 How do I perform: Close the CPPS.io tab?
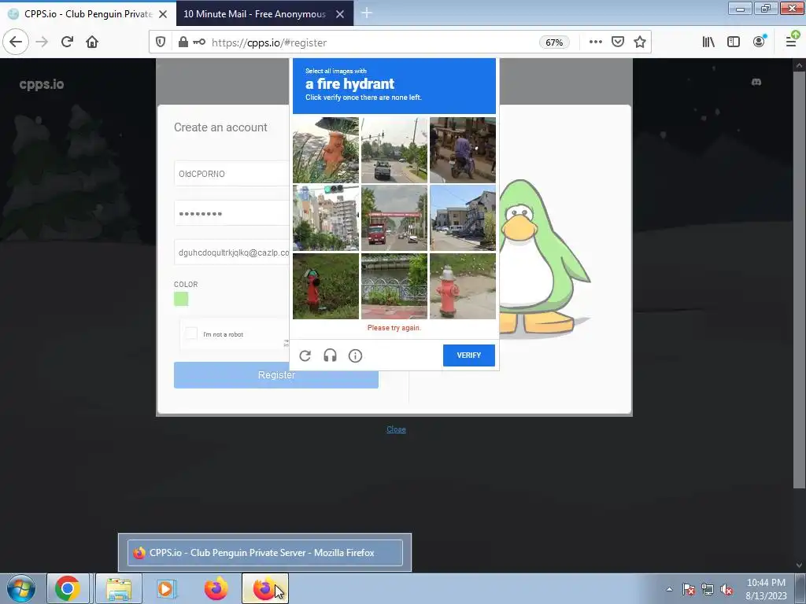point(163,14)
